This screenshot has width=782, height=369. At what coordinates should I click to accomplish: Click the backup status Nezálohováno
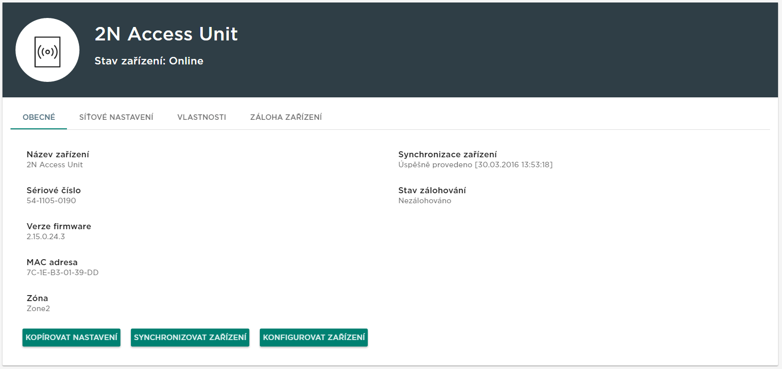click(x=425, y=201)
